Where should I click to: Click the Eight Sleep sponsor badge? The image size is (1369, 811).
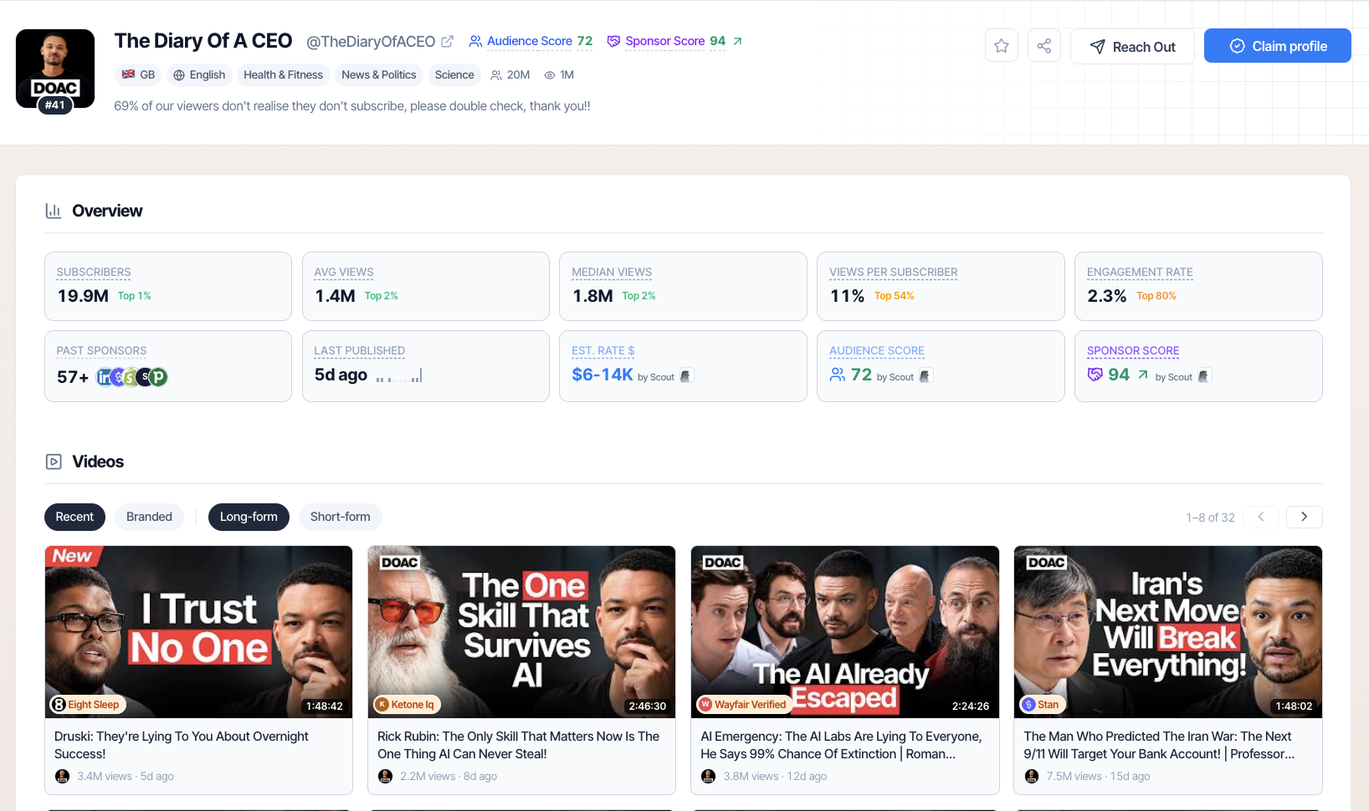pos(88,705)
